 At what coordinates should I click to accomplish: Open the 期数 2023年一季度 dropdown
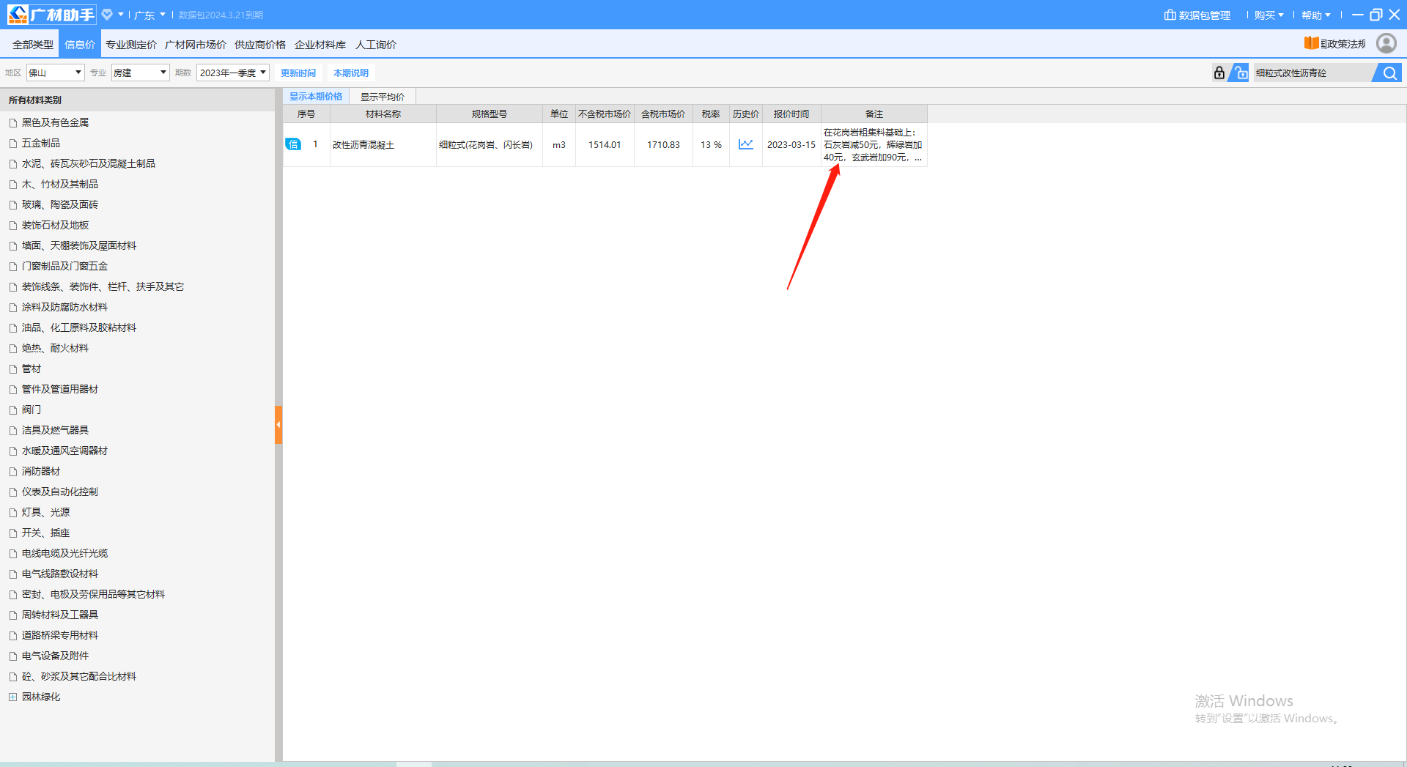233,73
